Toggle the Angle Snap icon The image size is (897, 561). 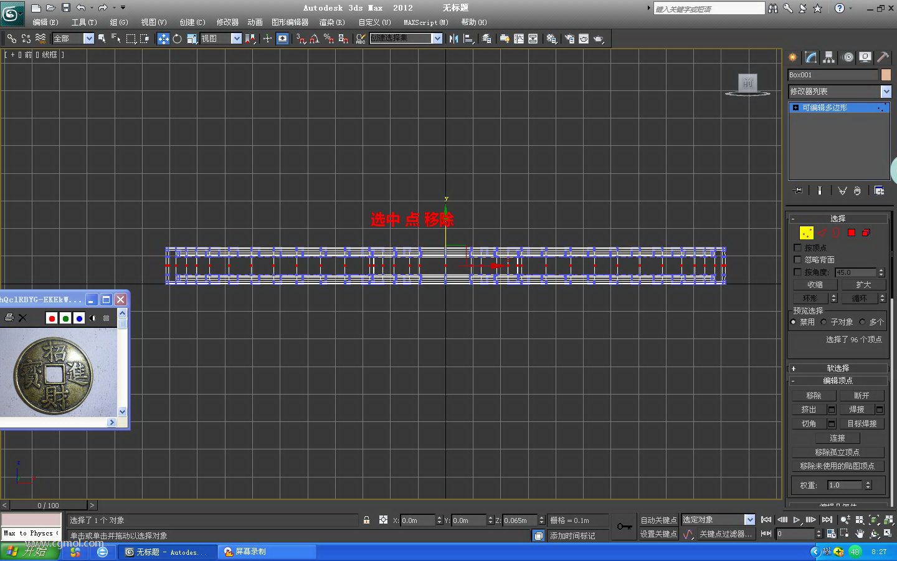pos(315,39)
